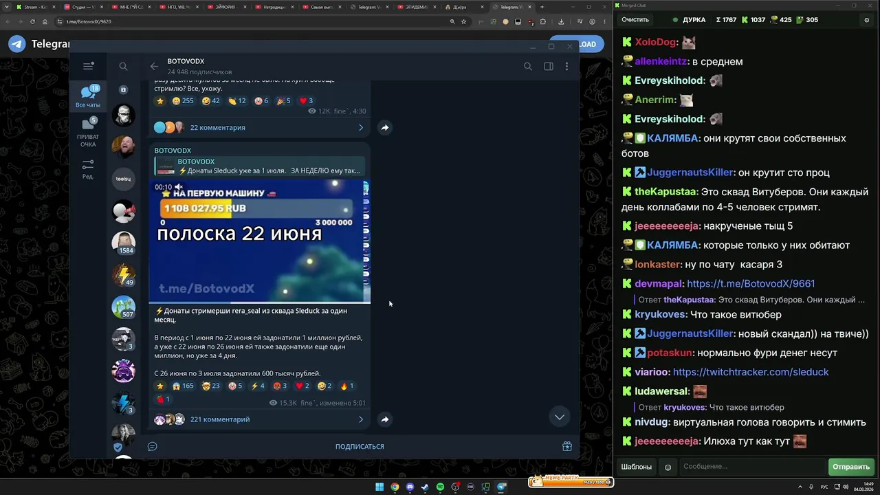Expand the arrow next to 22 комментария
Screen dimensions: 880x495
tap(361, 127)
